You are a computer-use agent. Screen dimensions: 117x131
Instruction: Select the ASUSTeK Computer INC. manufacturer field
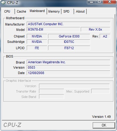(x=68, y=24)
